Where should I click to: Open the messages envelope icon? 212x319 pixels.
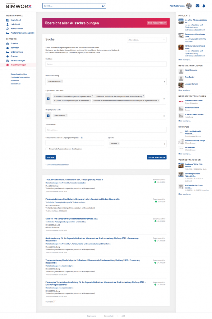197,6
